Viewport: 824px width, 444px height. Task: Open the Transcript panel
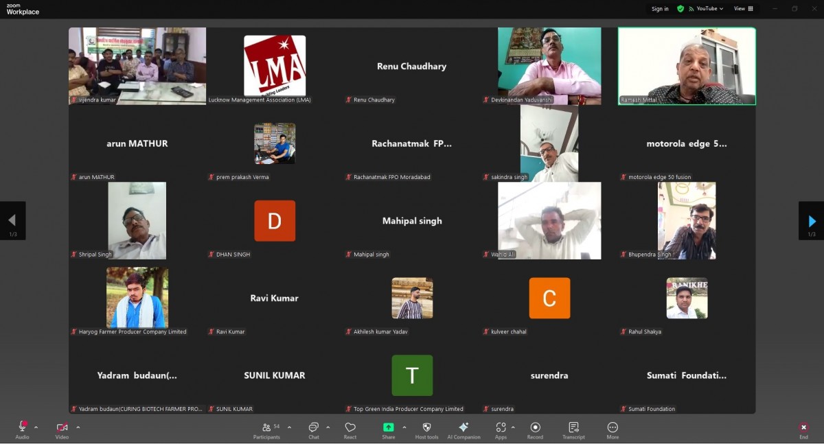(x=573, y=430)
